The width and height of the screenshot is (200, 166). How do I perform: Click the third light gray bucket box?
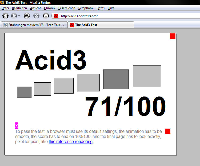click(x=64, y=86)
